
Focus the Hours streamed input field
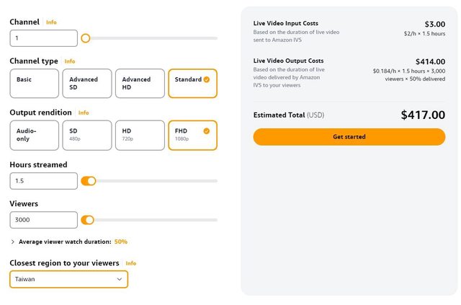point(43,181)
